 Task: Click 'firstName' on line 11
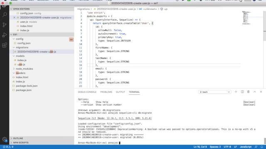(x=103, y=48)
